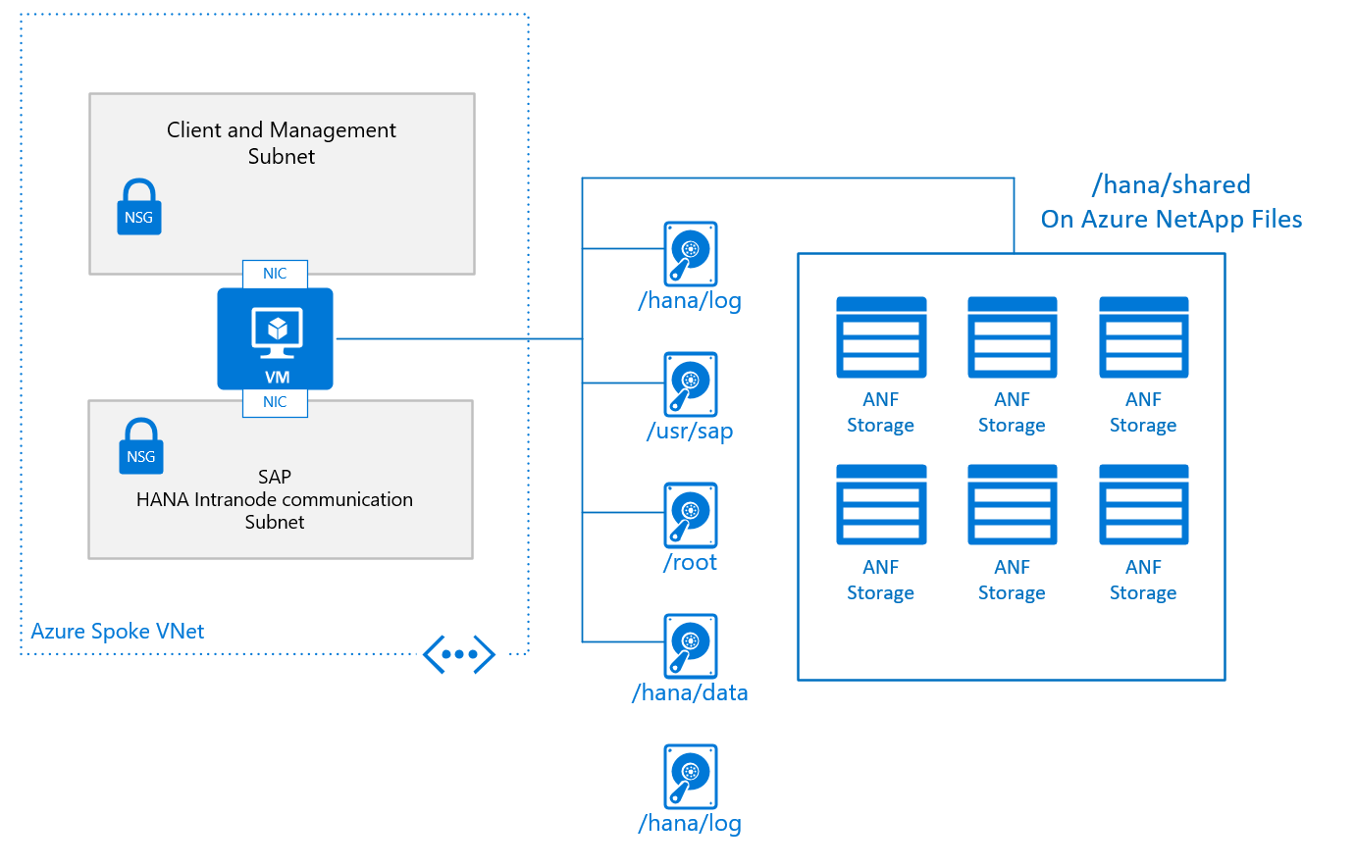1355x868 pixels.
Task: Click the top-left ANF Storage icon
Action: [x=880, y=337]
